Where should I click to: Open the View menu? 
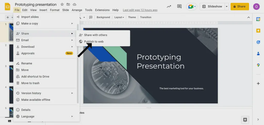pyautogui.click(x=33, y=10)
